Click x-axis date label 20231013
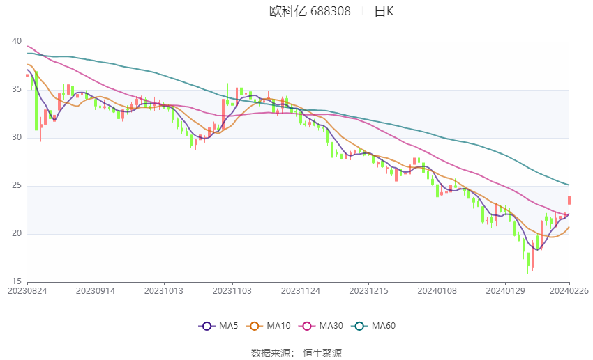This screenshot has height=360, width=593. (164, 291)
